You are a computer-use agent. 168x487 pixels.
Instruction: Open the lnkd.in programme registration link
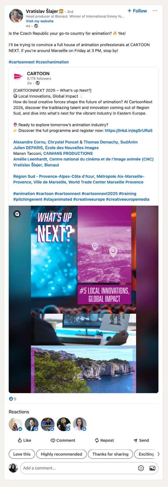[129, 131]
